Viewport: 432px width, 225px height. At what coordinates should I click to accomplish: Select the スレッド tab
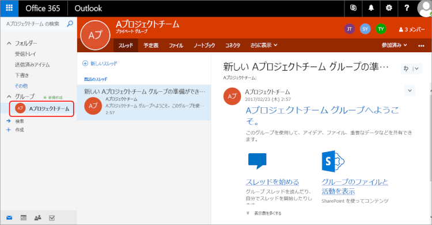[x=126, y=45]
